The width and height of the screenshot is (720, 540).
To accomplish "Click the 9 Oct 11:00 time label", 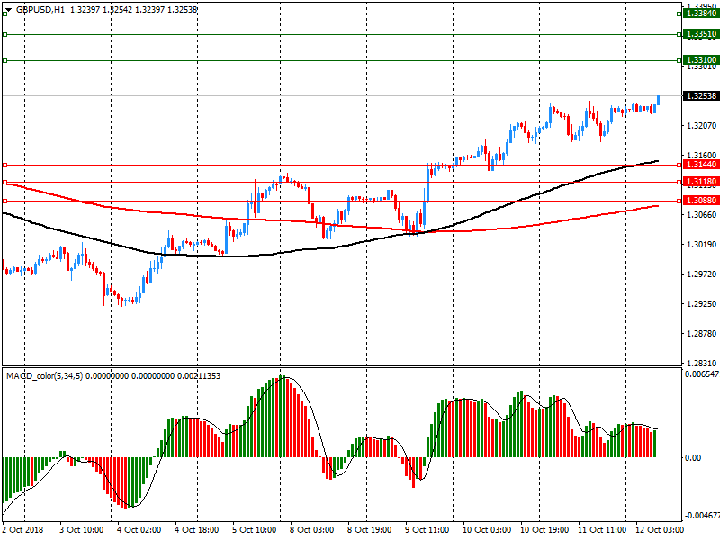I will pyautogui.click(x=427, y=531).
